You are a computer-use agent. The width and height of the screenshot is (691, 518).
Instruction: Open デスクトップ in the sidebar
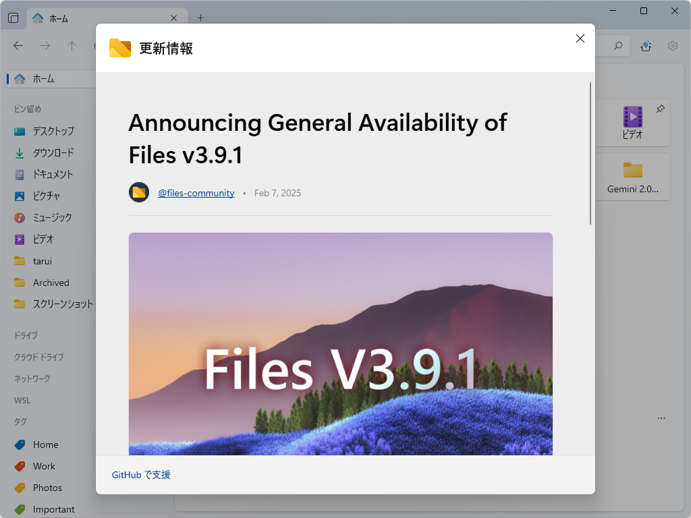(x=53, y=131)
